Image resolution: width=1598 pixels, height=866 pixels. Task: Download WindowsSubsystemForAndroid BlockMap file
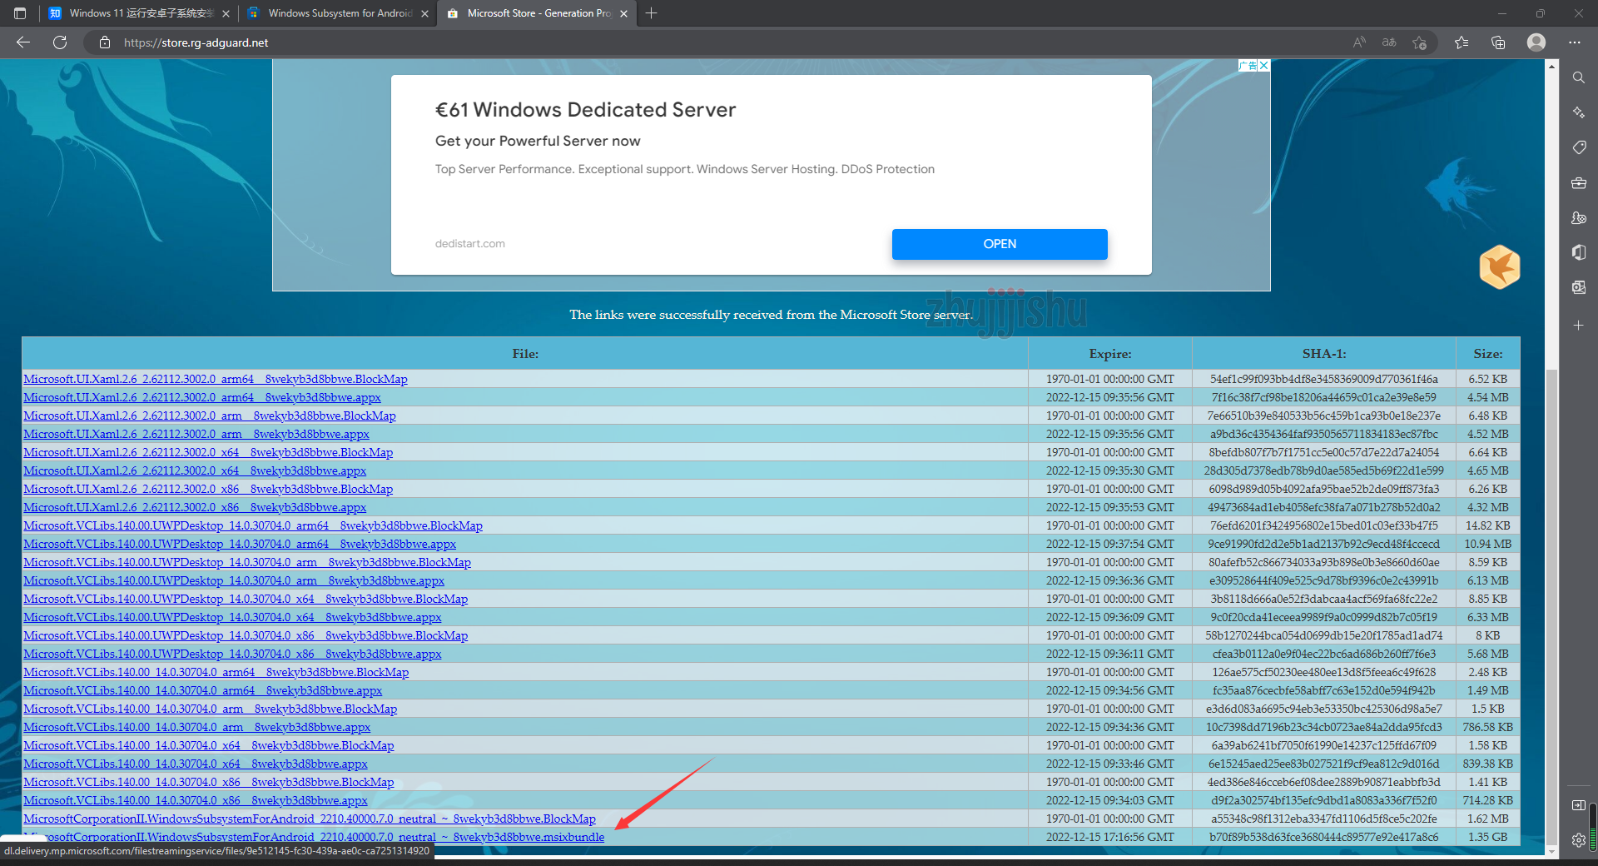[310, 819]
